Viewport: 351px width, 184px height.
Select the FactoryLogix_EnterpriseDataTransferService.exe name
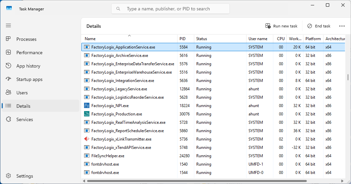(x=133, y=64)
